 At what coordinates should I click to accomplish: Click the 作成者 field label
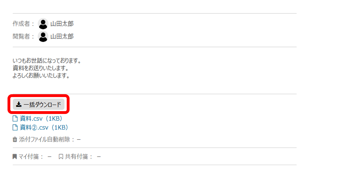point(21,24)
